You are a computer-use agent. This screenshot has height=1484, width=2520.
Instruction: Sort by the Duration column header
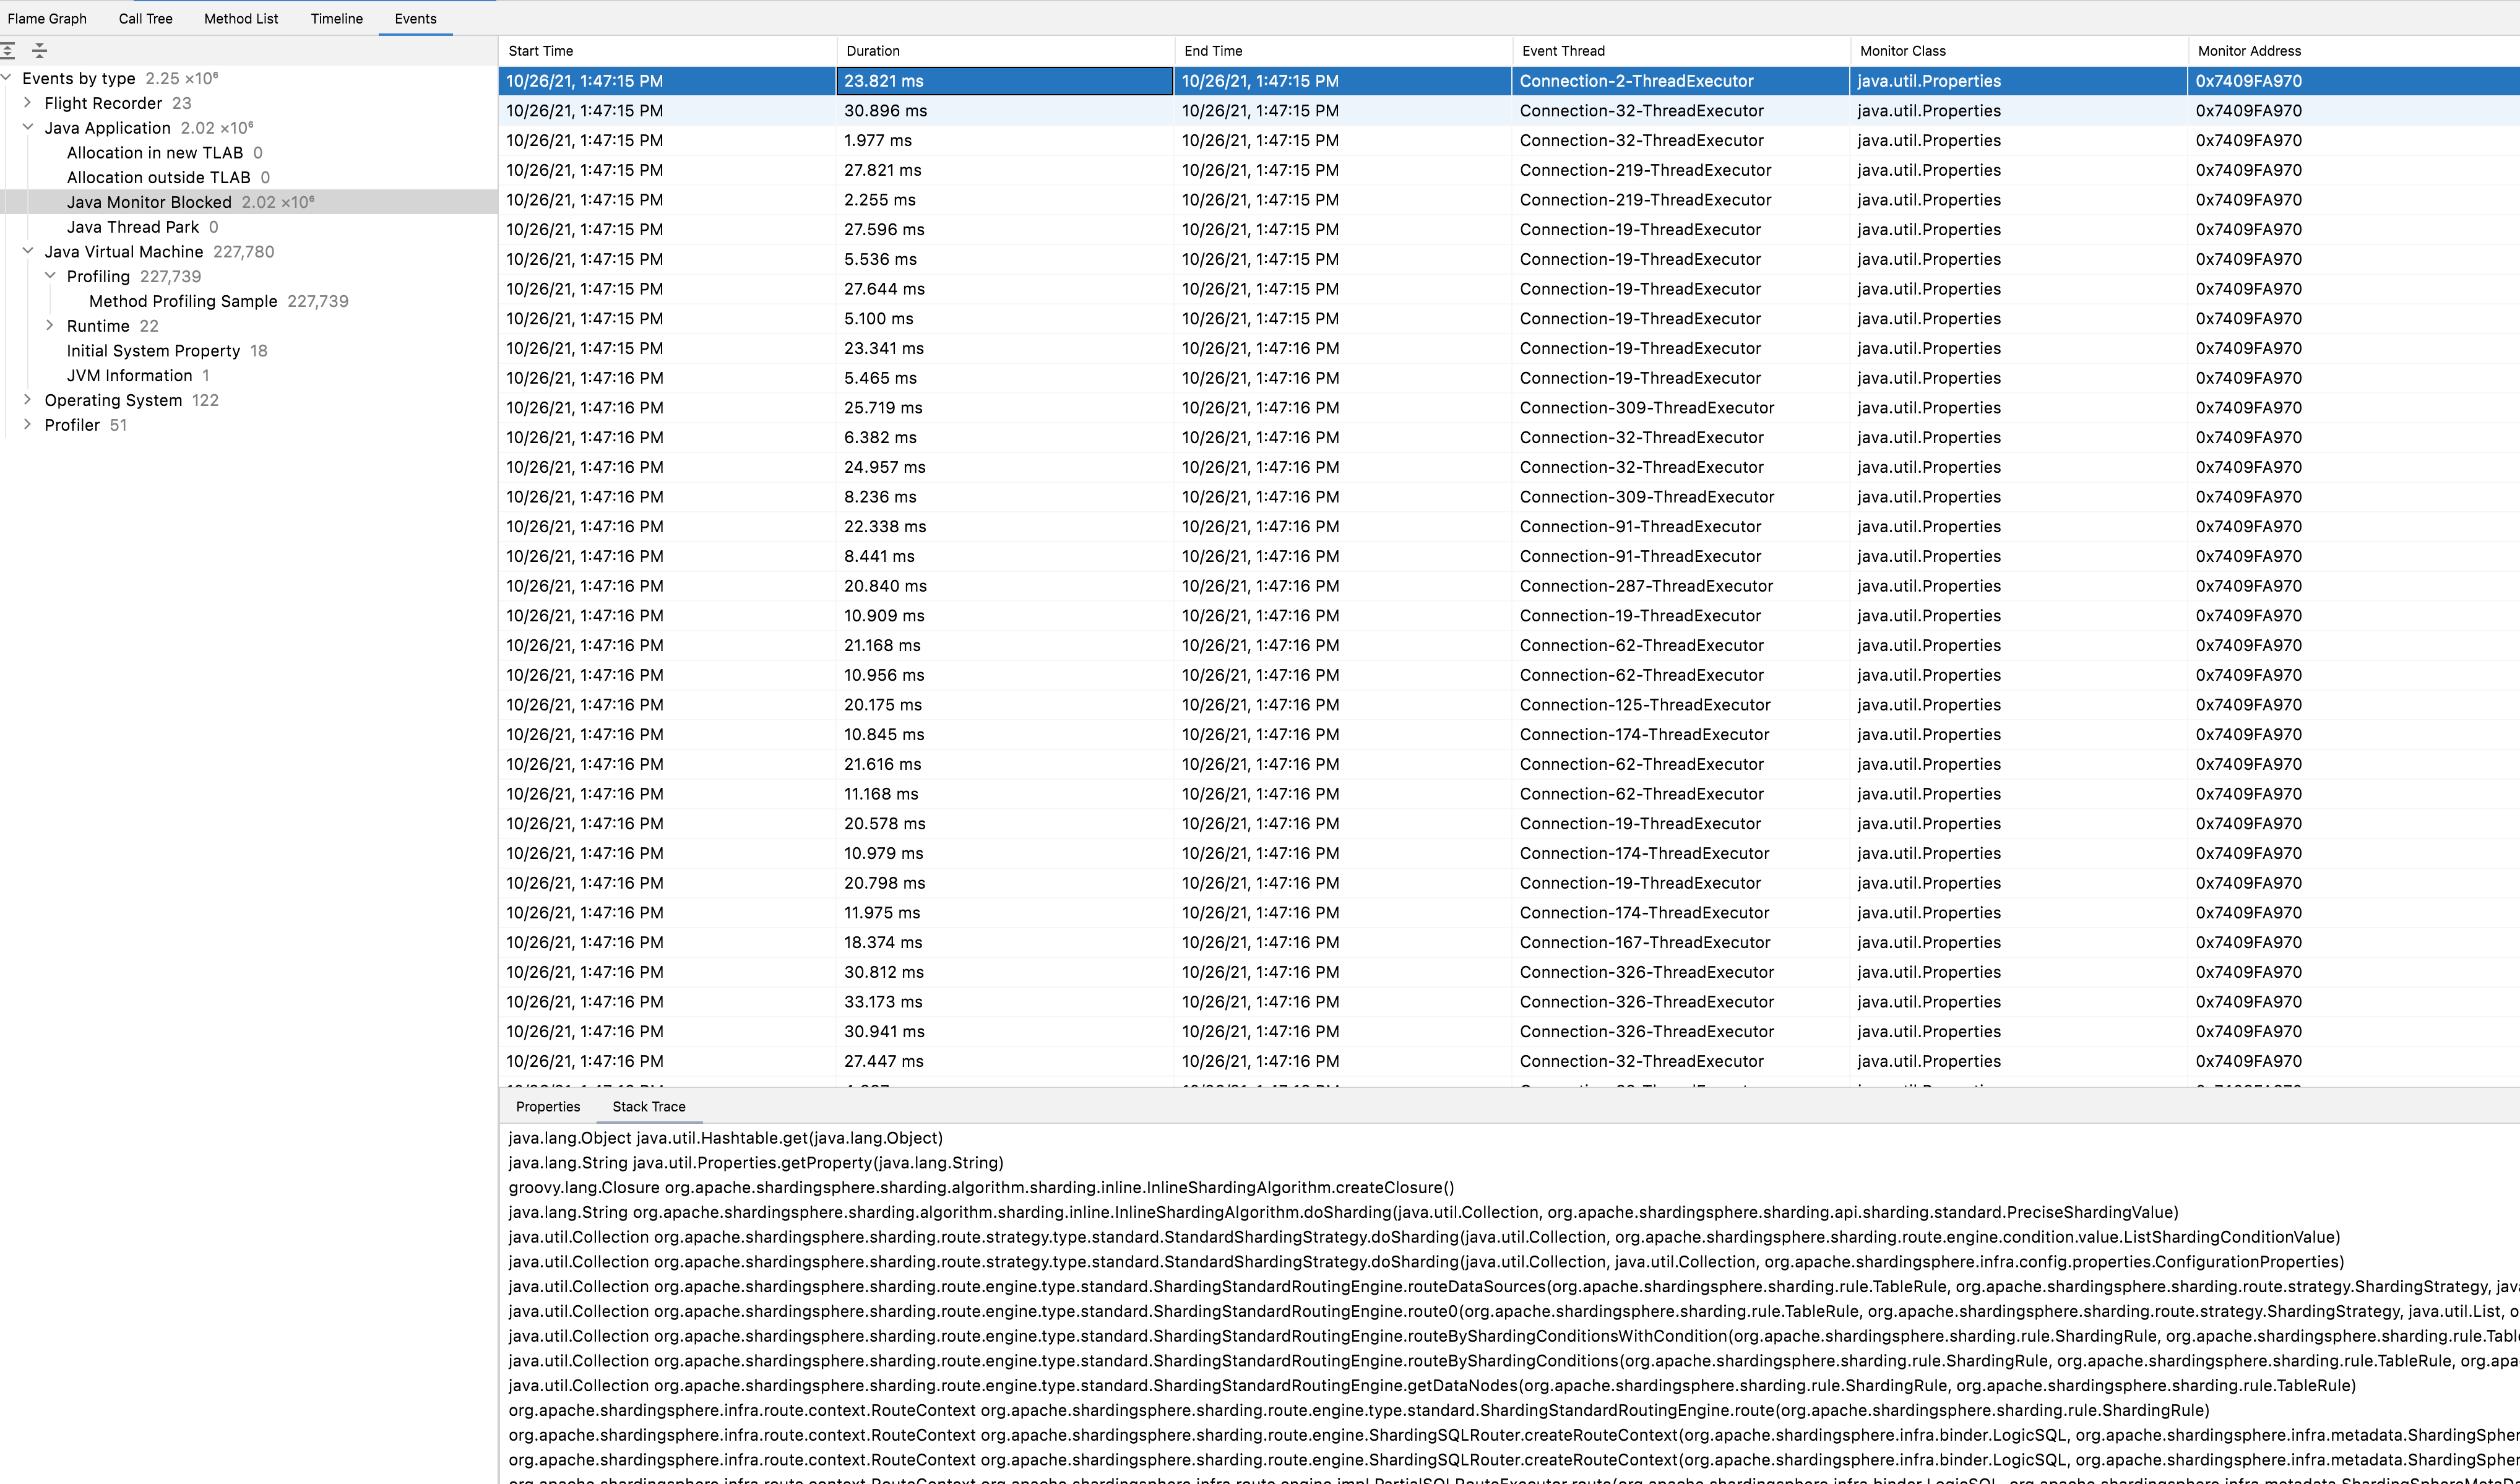pyautogui.click(x=872, y=51)
